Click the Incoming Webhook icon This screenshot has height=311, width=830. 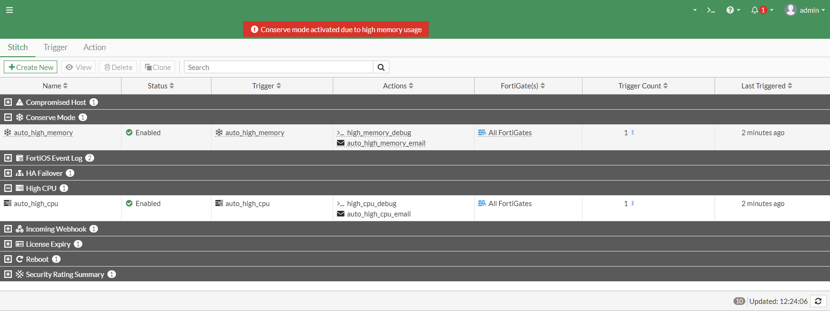19,229
